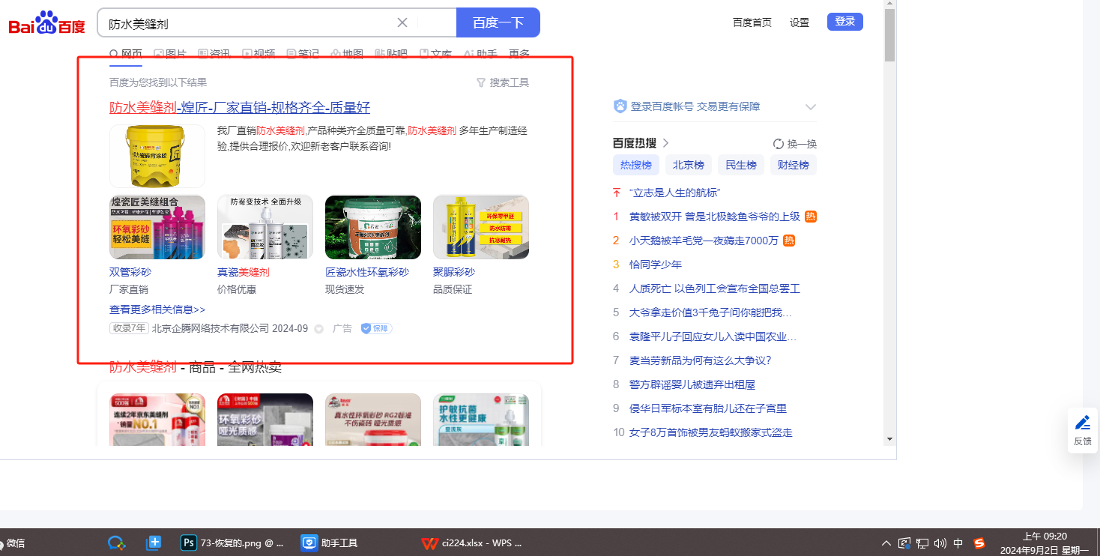Image resolution: width=1100 pixels, height=556 pixels.
Task: Click the 销量NO.1 product card image
Action: tap(157, 420)
